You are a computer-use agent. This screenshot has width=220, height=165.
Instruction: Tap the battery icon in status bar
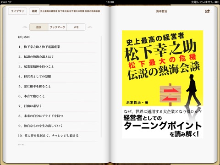(x=217, y=2)
